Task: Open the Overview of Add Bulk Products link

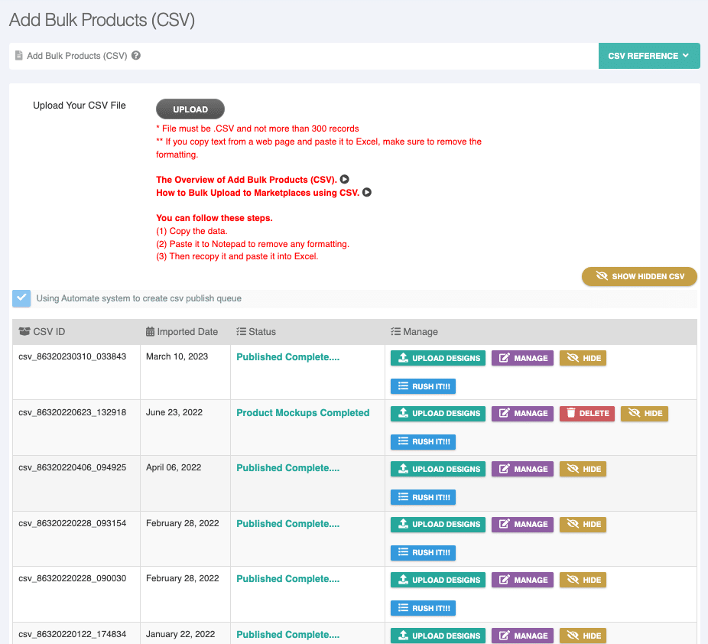Action: tap(246, 180)
